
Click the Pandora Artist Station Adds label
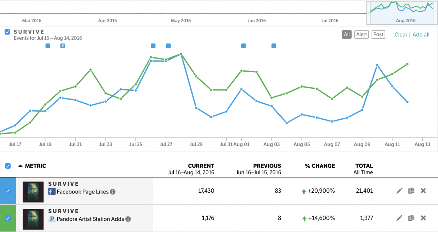tap(90, 219)
